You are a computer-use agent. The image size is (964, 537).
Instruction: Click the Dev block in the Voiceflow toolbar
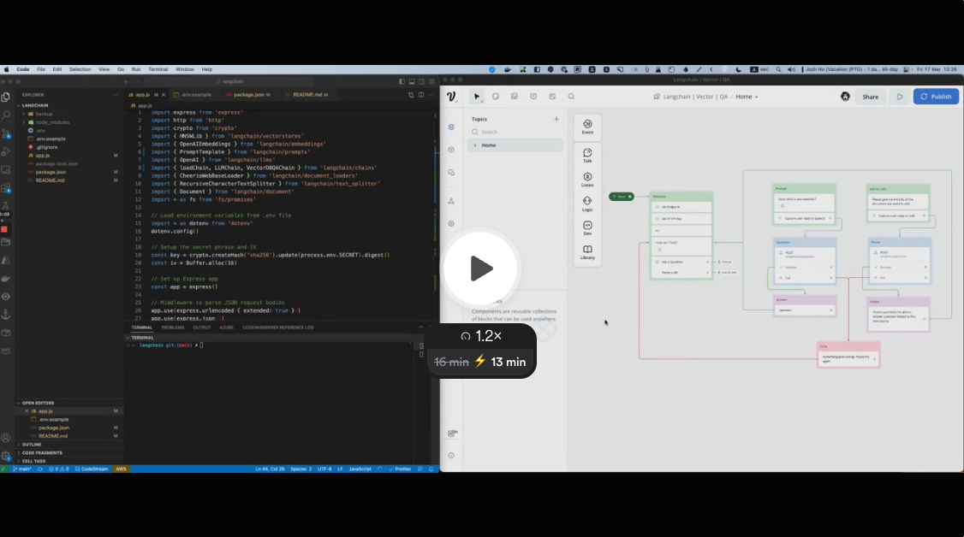click(586, 226)
